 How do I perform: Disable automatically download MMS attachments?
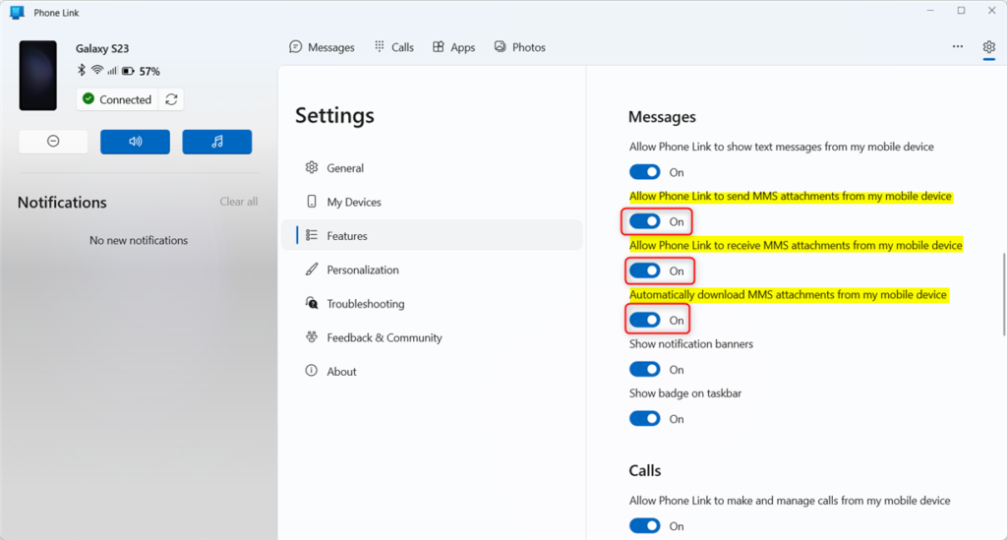645,320
